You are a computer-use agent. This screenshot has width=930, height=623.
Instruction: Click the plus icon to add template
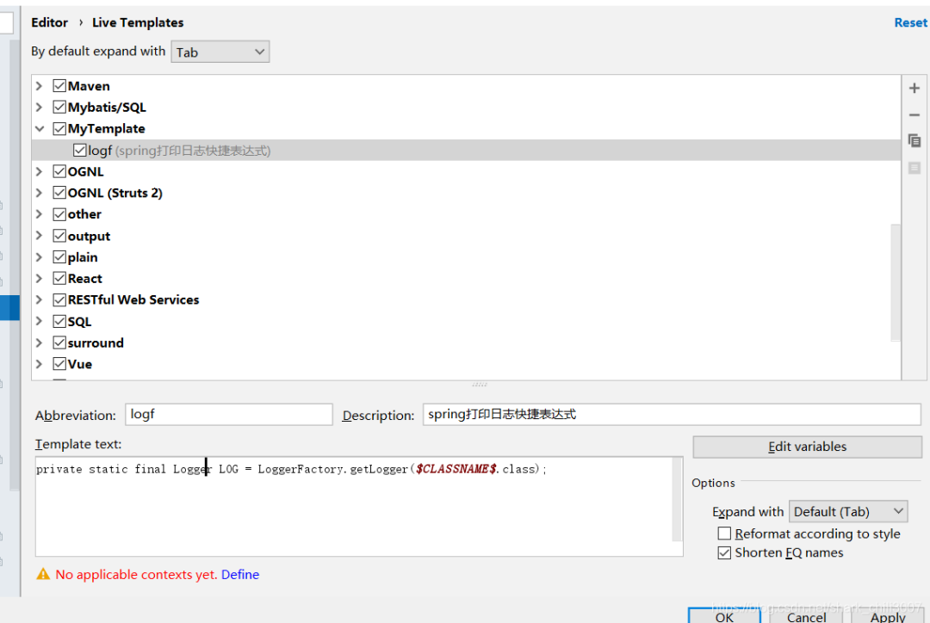point(914,88)
